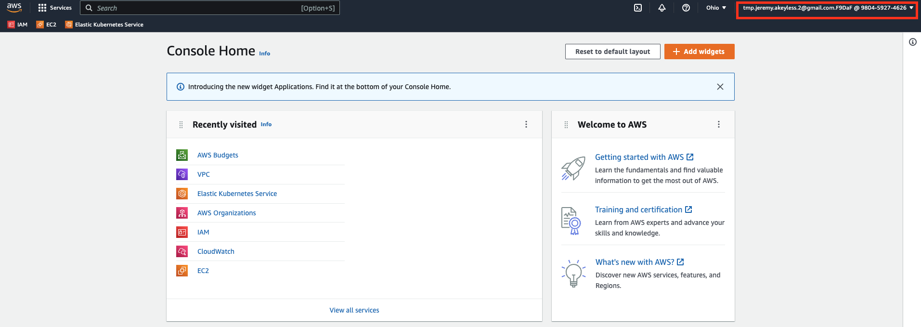921x327 pixels.
Task: Click drag handle of Welcome to AWS widget
Action: 566,125
